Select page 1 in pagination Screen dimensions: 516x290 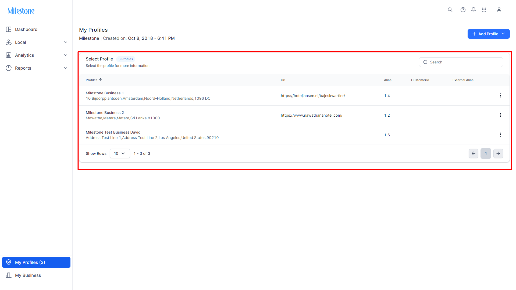[x=486, y=153]
